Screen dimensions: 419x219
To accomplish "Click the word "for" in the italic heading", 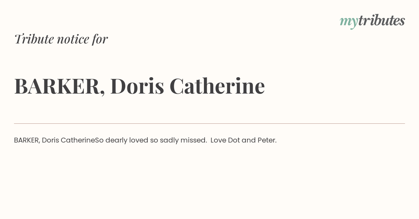I will pos(100,39).
